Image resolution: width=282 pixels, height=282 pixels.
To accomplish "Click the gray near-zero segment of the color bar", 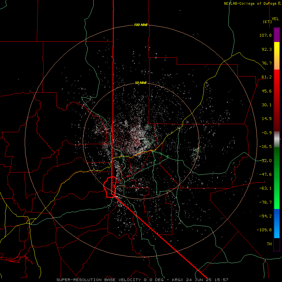I will click(x=277, y=139).
